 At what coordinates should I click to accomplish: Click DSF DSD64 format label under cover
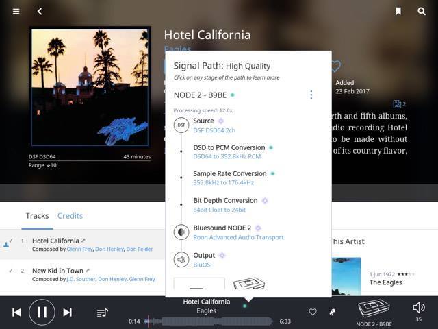coord(42,157)
